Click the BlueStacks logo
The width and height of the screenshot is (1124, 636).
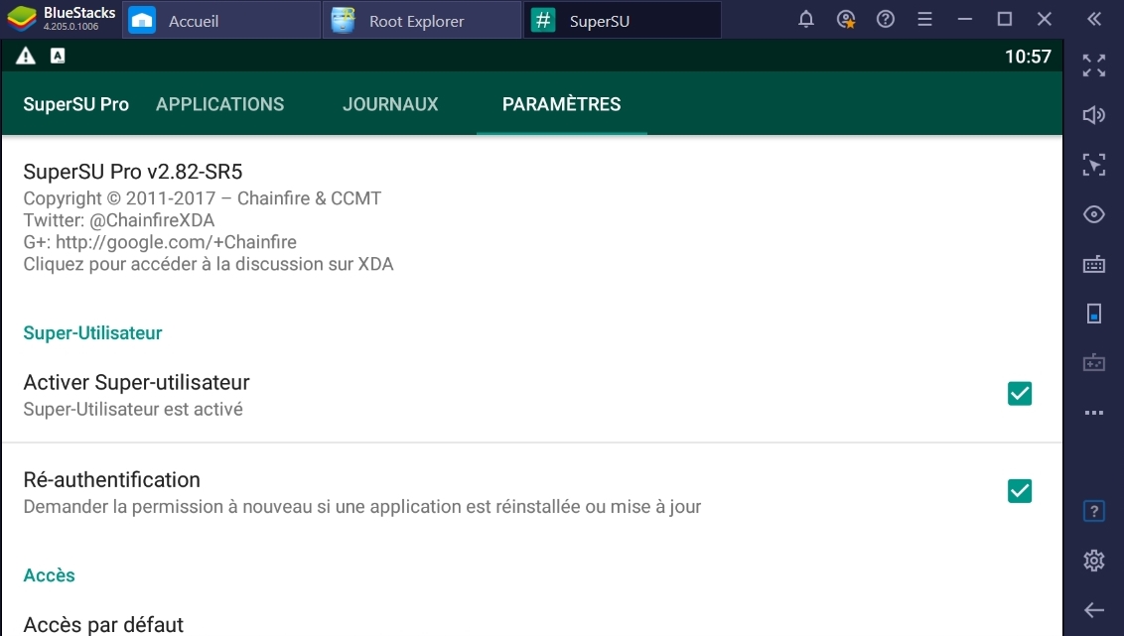22,19
